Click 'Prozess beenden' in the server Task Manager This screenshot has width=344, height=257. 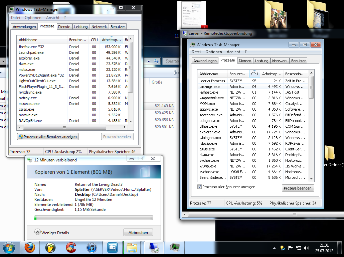point(298,188)
